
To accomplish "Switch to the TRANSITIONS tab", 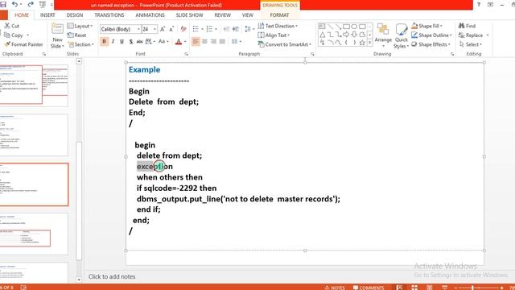I will pyautogui.click(x=109, y=15).
